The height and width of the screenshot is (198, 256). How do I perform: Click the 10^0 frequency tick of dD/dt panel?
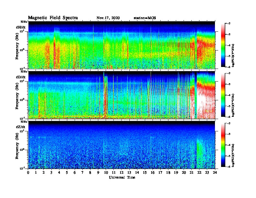[22, 100]
